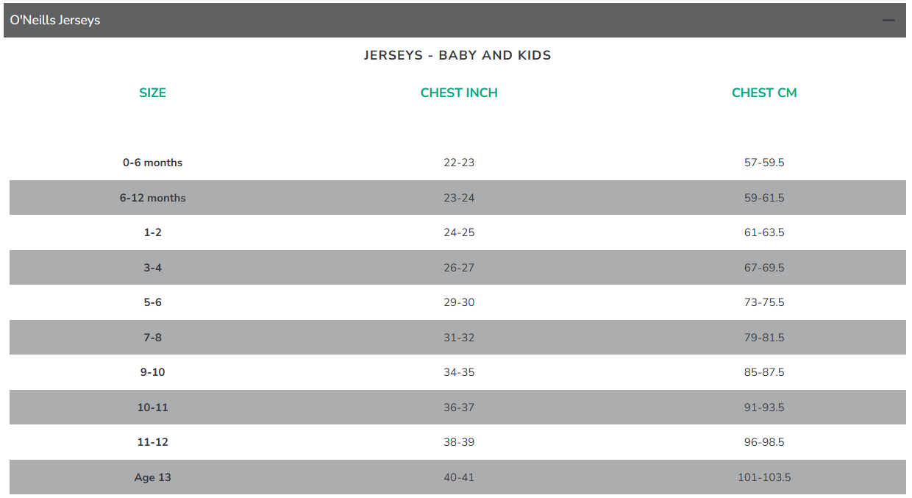Select the 6-12 months size cell
This screenshot has width=912, height=498.
pyautogui.click(x=153, y=198)
